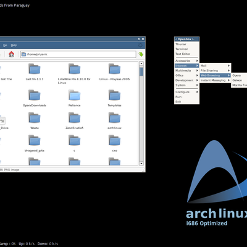Open the LimeWire Pro 4.10.0 folder
Screen dimensions: 247x247
(x=74, y=69)
